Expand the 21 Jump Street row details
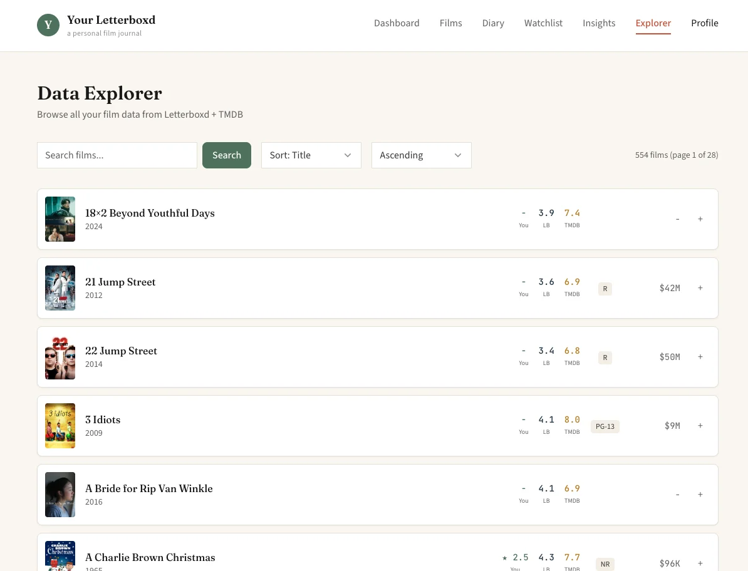 (x=700, y=288)
